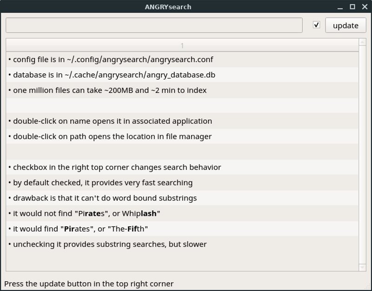The width and height of the screenshot is (372, 291).
Task: Click the update button
Action: point(345,25)
